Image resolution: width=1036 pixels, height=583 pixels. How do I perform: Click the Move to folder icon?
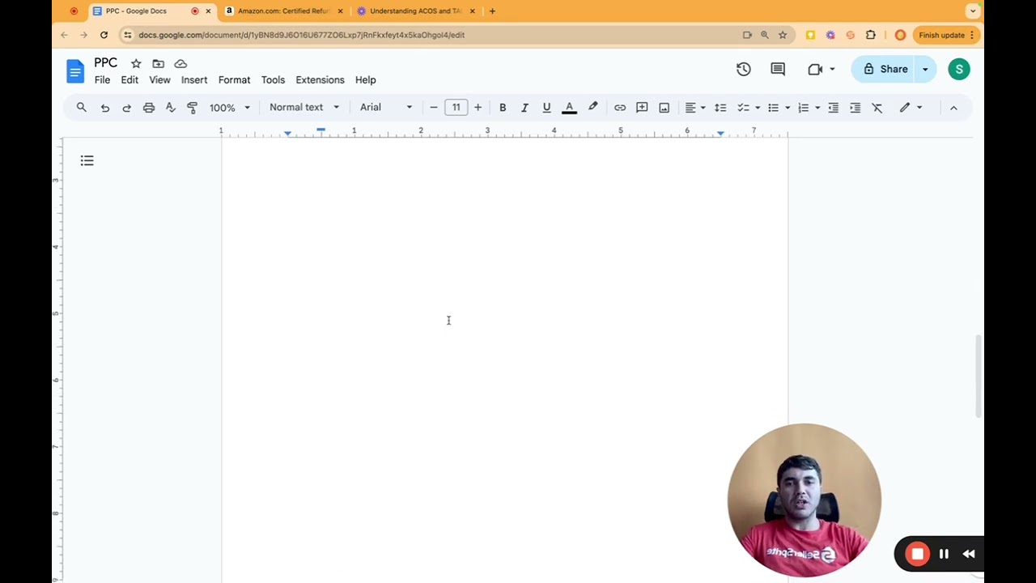[159, 63]
